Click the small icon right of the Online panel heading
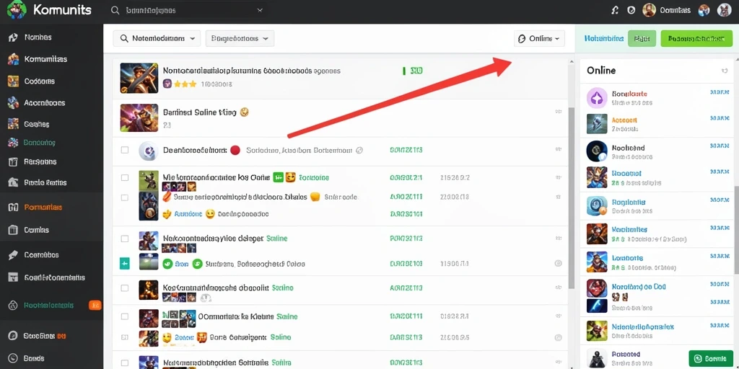 pos(725,71)
